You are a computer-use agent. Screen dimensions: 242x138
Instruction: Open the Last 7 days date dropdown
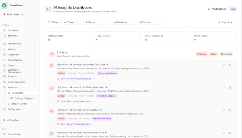click(71, 22)
